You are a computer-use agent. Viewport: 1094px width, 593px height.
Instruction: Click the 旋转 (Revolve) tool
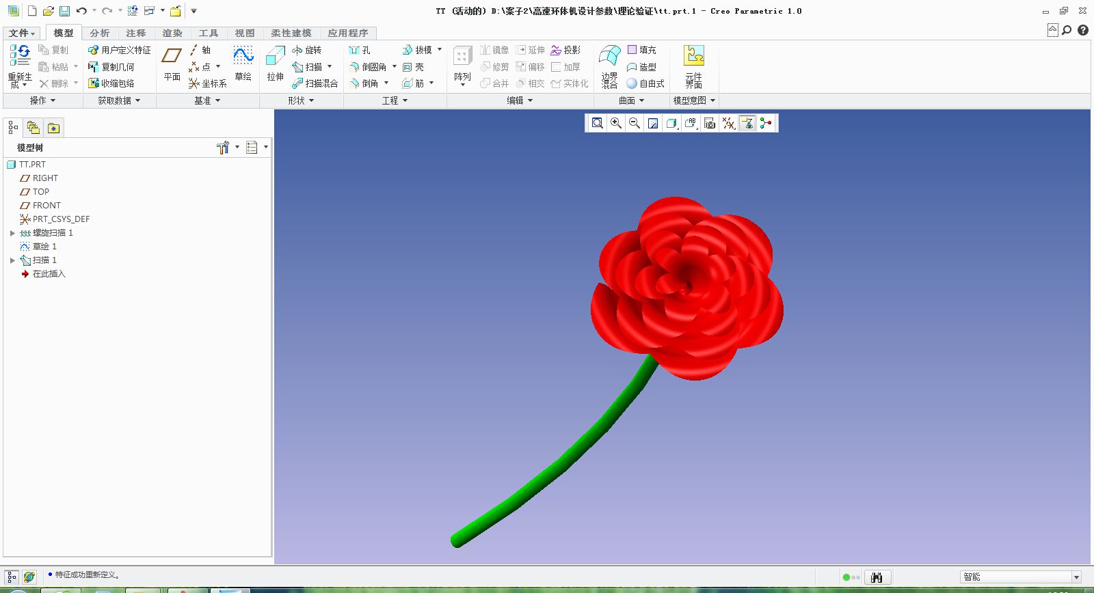[x=307, y=50]
